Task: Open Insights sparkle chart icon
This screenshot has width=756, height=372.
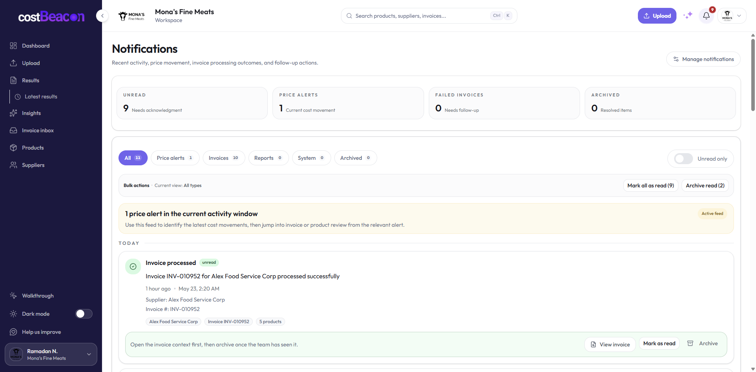Action: tap(13, 113)
